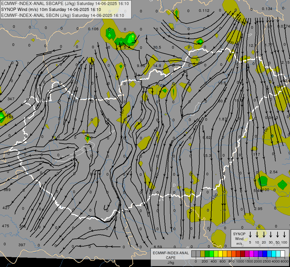Click the '14.9' value on the map
This screenshot has width=290, height=267.
coord(157,66)
